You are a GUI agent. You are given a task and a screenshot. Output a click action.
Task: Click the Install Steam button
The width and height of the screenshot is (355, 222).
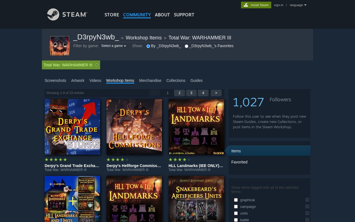coord(256,5)
